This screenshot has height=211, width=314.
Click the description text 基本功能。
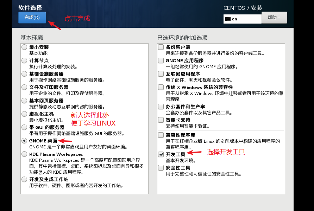[40, 53]
